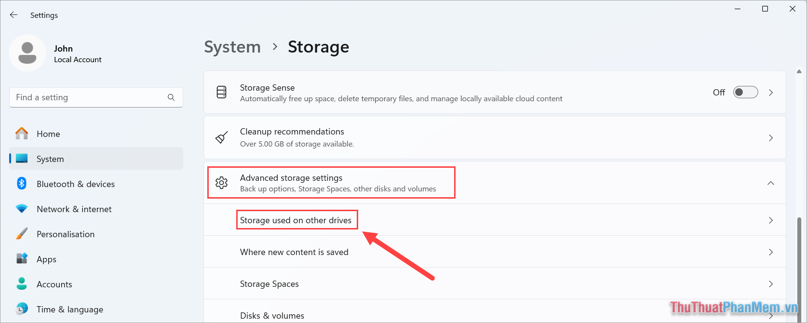The height and width of the screenshot is (323, 807).
Task: Click the Storage Sense gear icon
Action: tap(221, 92)
